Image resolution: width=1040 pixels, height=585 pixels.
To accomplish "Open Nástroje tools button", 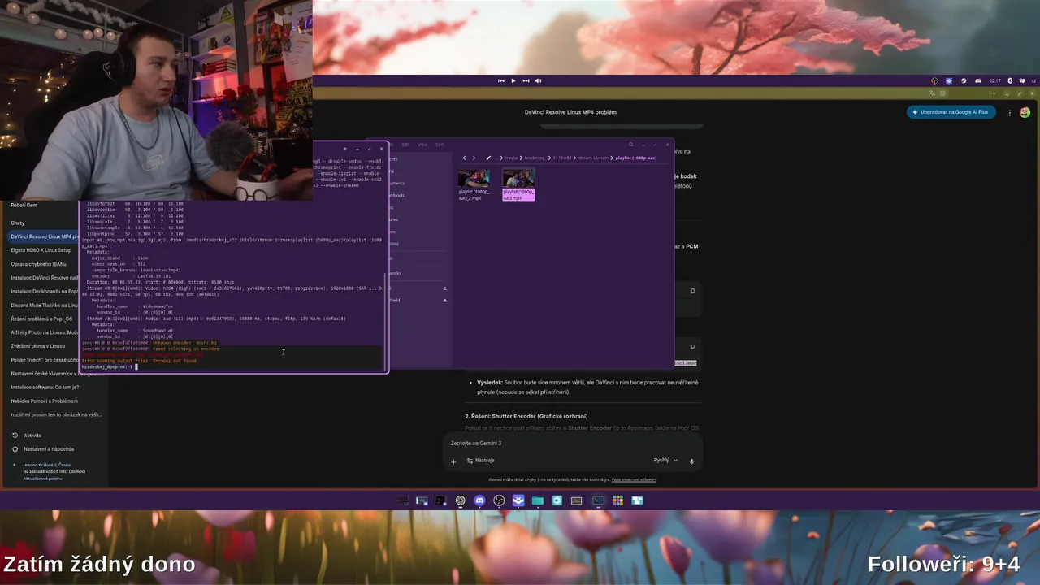I will tap(480, 461).
